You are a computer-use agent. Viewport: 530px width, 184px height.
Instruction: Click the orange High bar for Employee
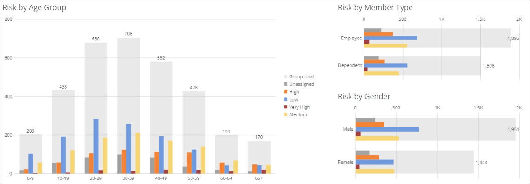[x=378, y=34]
